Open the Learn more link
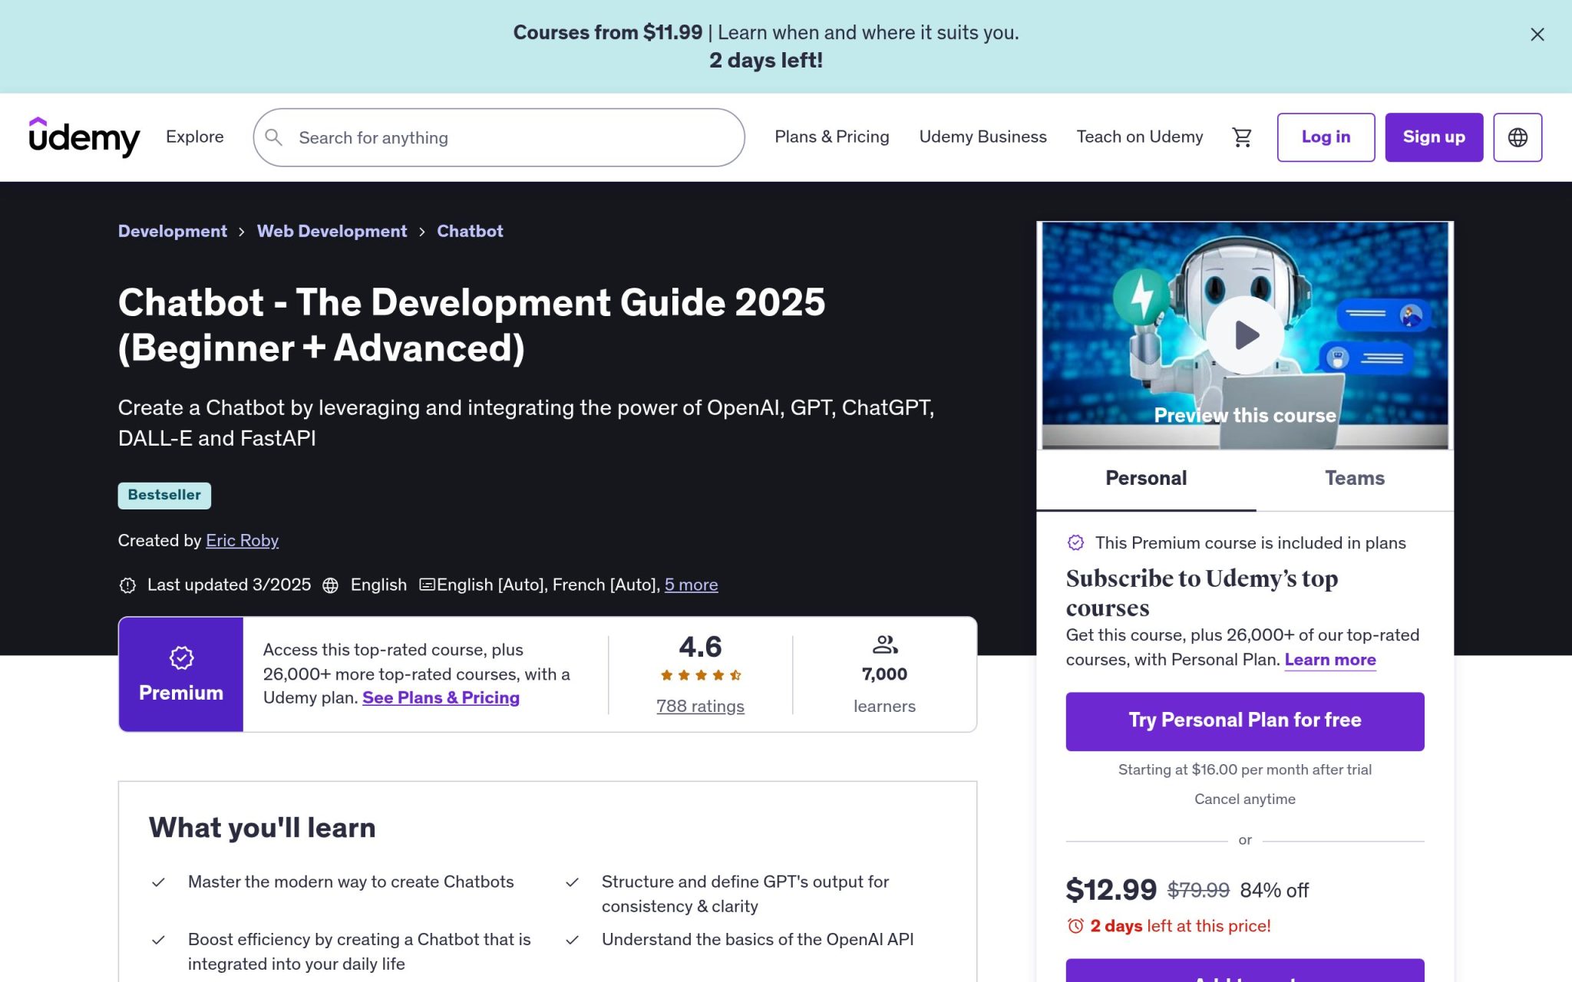The height and width of the screenshot is (982, 1572). click(x=1330, y=660)
